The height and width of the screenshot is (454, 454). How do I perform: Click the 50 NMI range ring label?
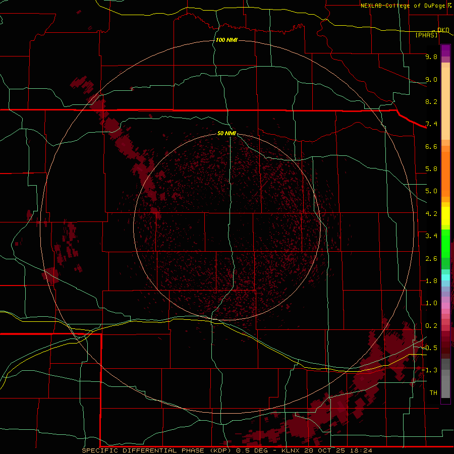[x=226, y=133]
